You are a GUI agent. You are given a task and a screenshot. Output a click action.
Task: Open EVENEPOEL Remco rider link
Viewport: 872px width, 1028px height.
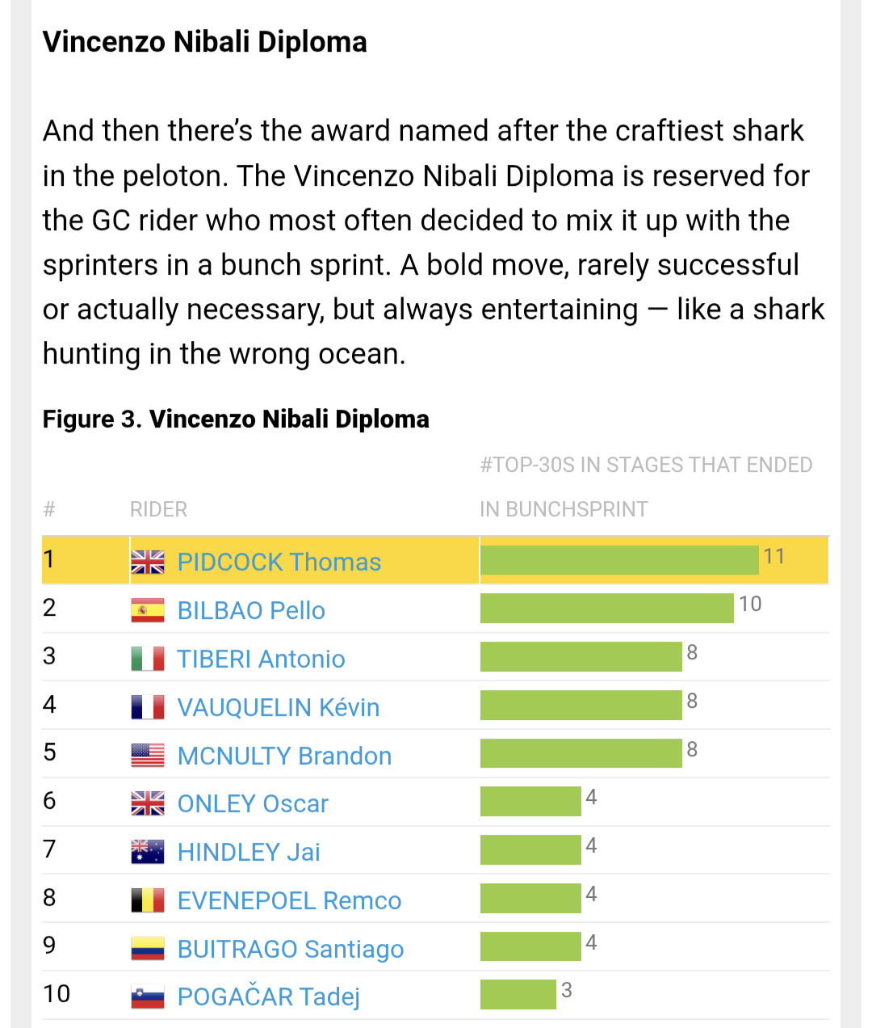289,900
